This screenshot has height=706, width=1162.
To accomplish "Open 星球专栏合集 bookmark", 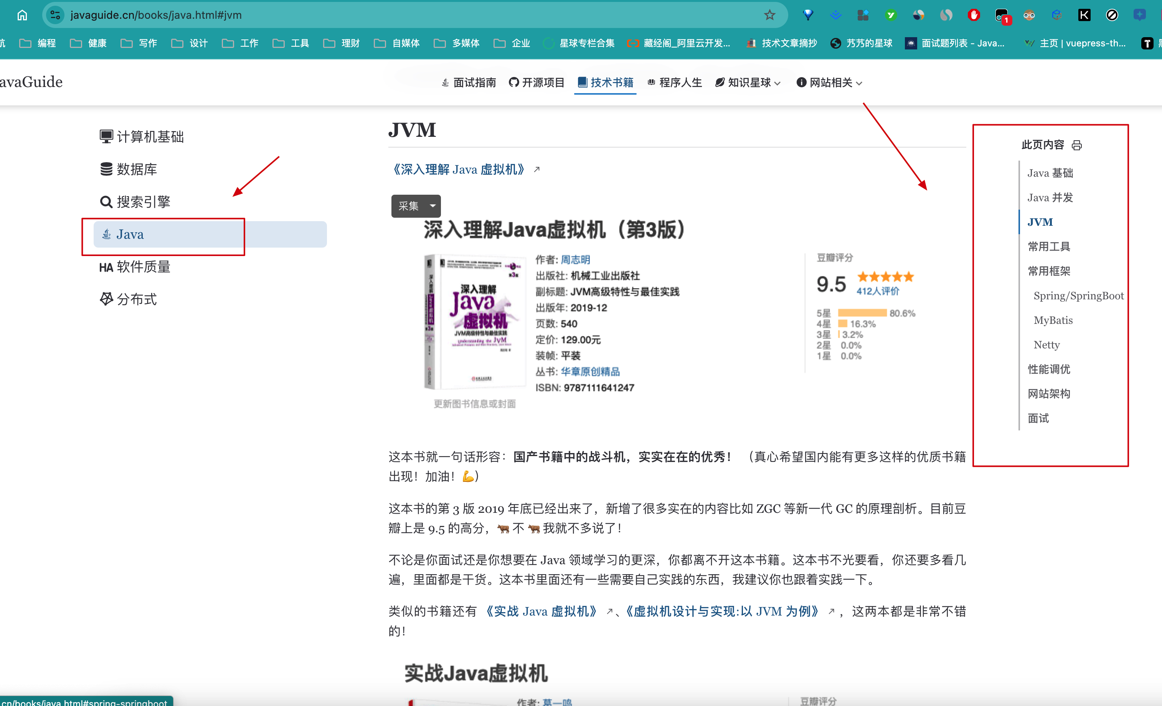I will 579,43.
